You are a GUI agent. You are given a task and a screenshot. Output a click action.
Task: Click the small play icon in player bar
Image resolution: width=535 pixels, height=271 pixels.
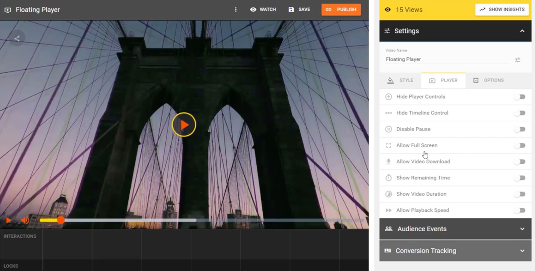pos(8,221)
